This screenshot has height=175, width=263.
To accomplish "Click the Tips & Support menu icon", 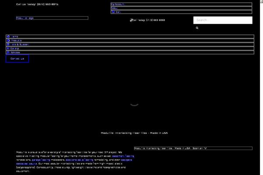I will click(8, 45).
